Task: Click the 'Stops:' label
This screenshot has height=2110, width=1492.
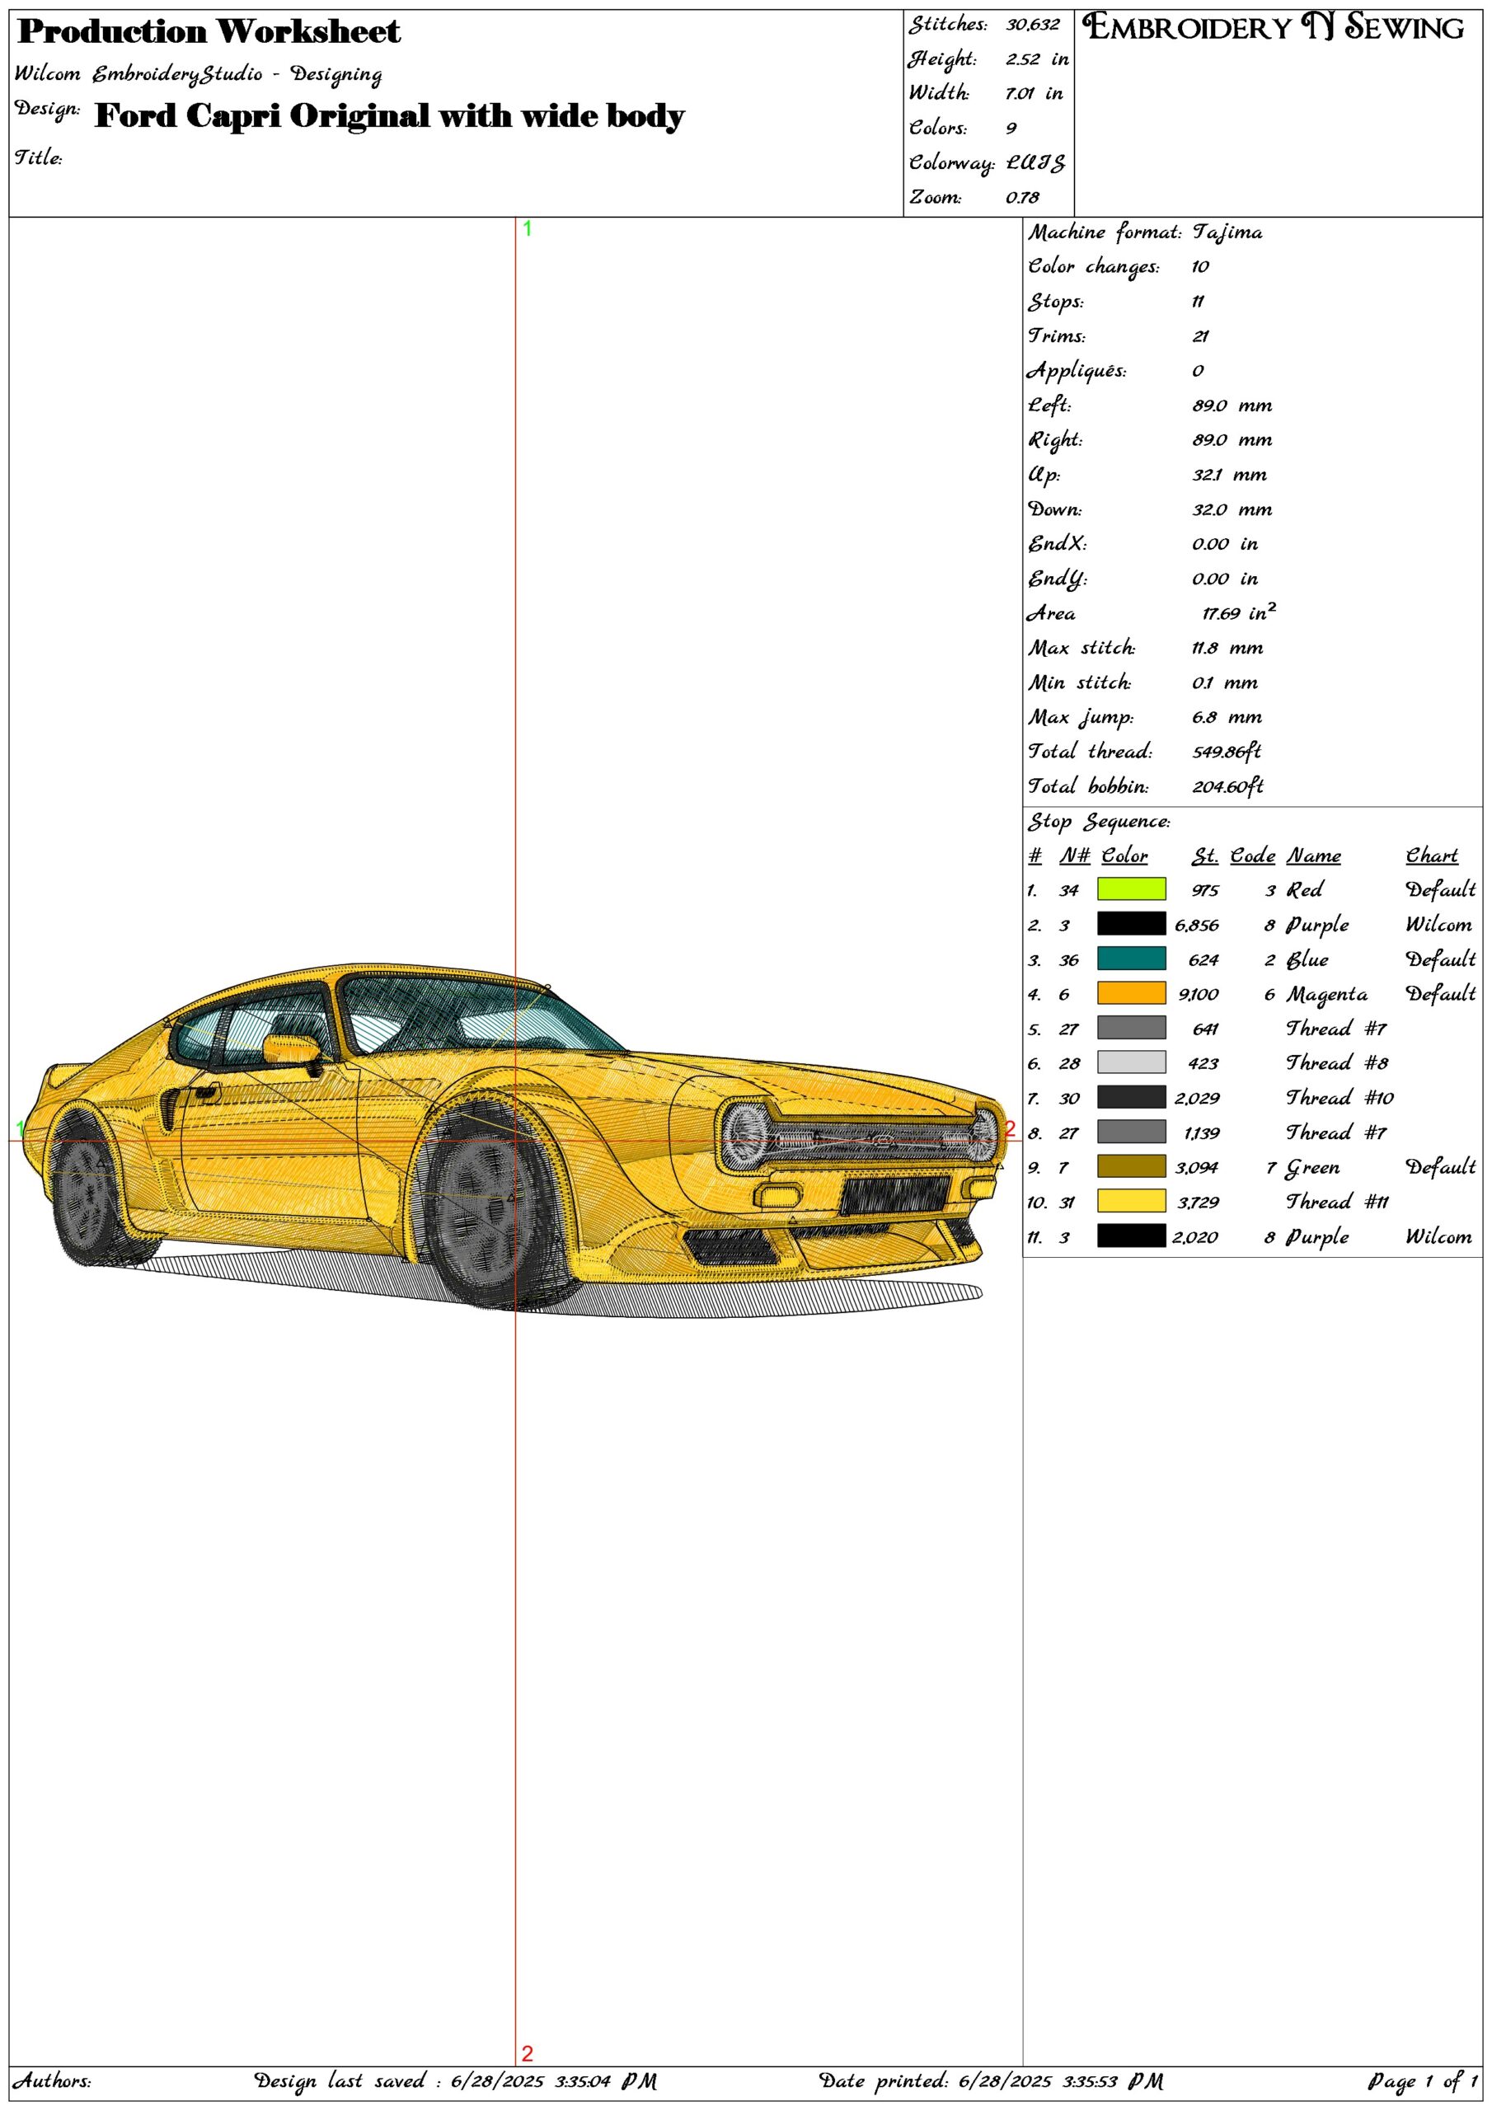Action: click(x=1056, y=302)
